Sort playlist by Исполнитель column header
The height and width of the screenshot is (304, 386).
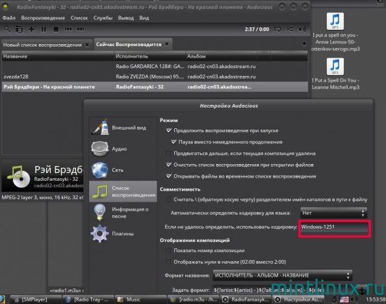click(x=150, y=56)
